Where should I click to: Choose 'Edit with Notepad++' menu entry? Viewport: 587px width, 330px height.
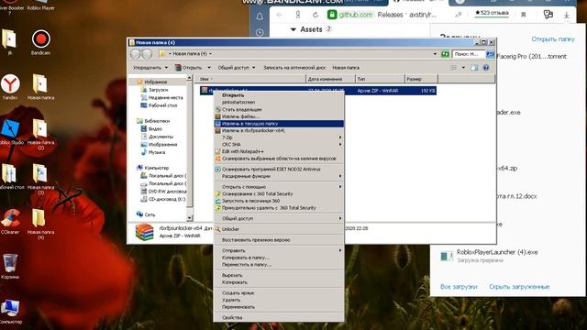coord(279,151)
